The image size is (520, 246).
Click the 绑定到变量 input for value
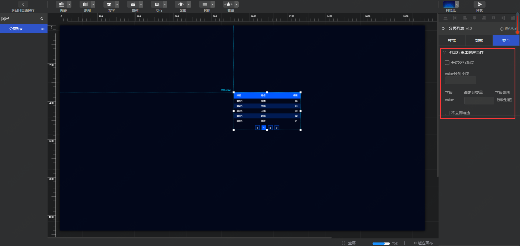(479, 101)
